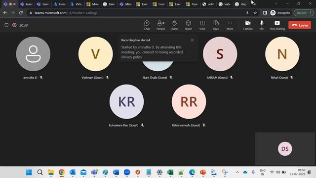The image size is (316, 178).
Task: Open Excel from the taskbar
Action: click(170, 173)
